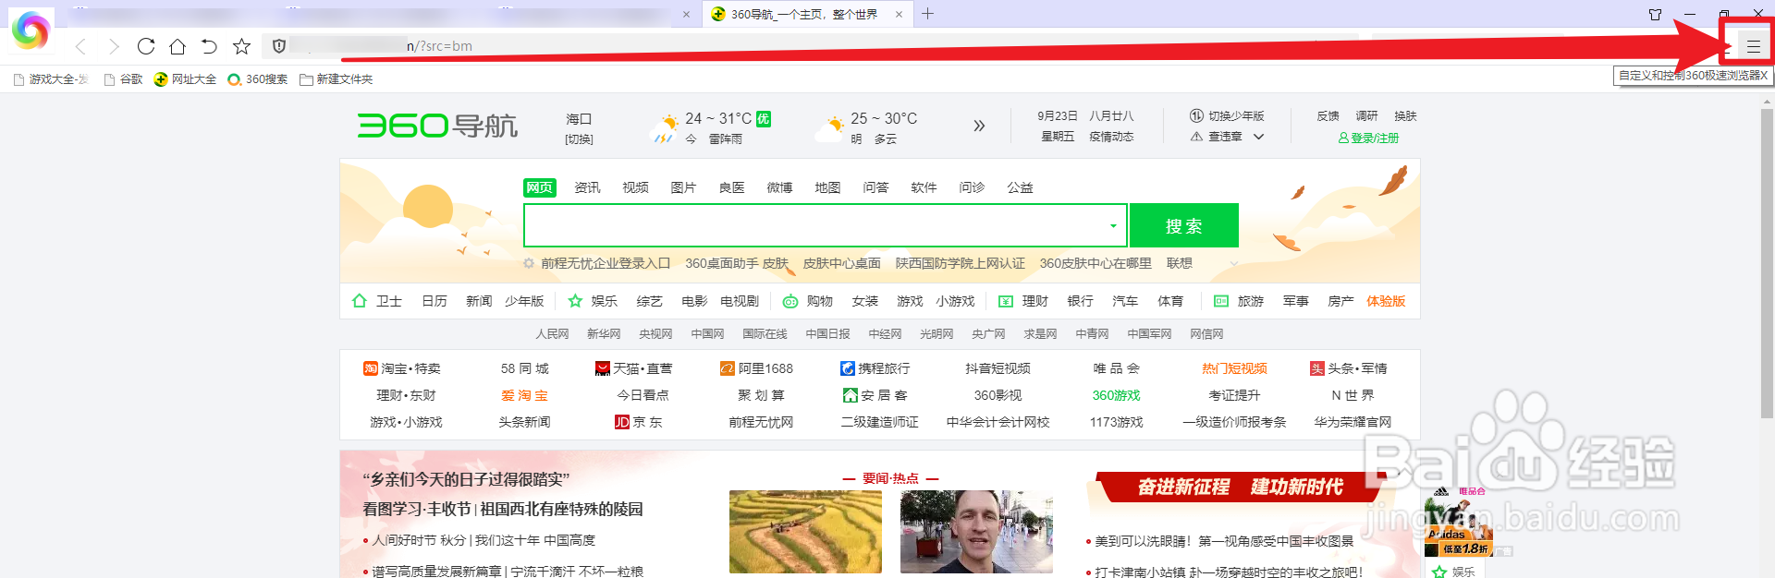Image resolution: width=1775 pixels, height=578 pixels.
Task: Open 安居客 site link
Action: [x=875, y=395]
